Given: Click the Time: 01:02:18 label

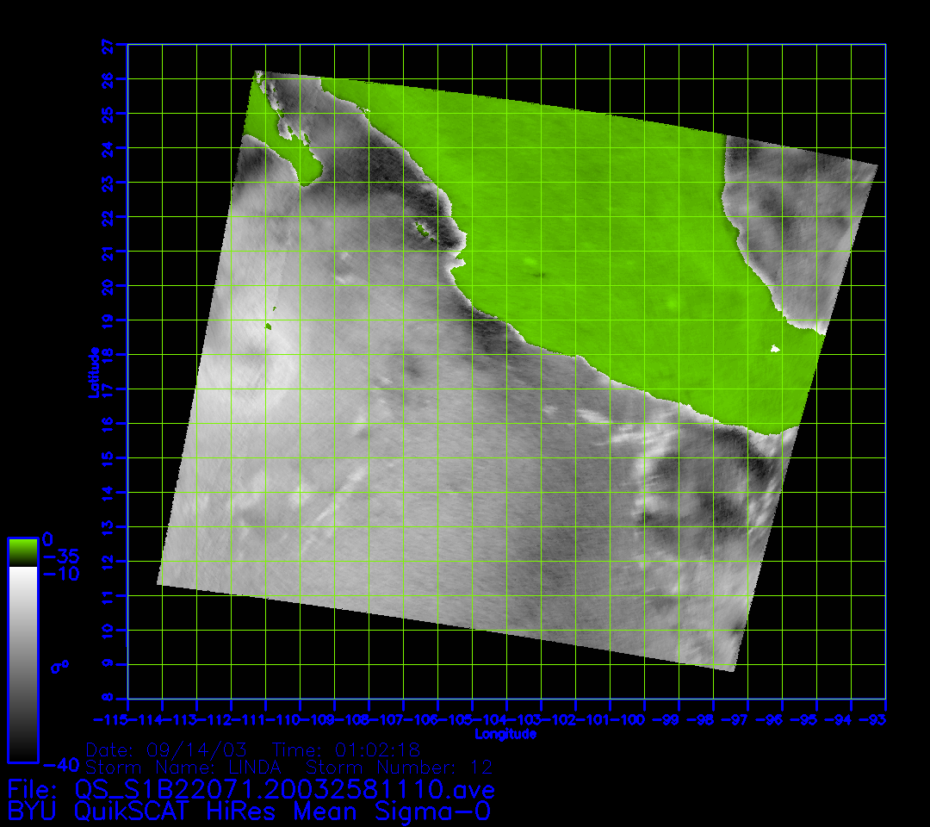Looking at the screenshot, I should (x=345, y=749).
